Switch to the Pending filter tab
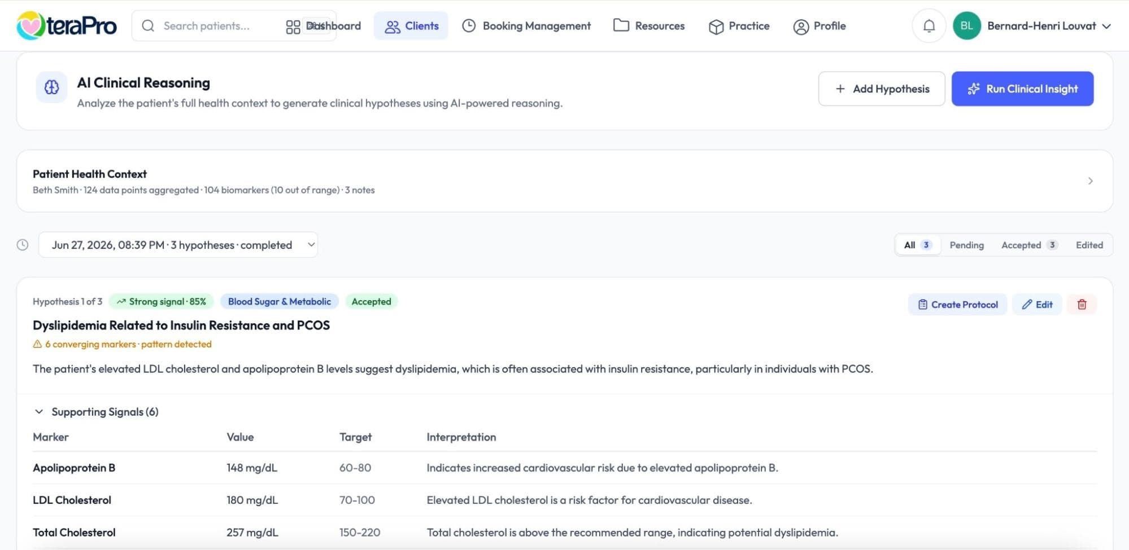 pos(966,245)
